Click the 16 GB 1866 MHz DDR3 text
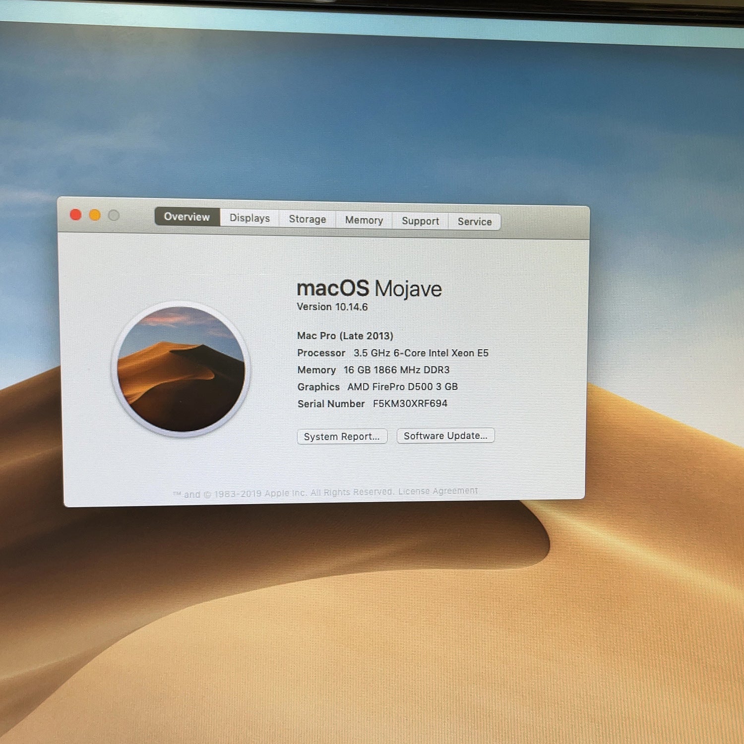 tap(397, 370)
